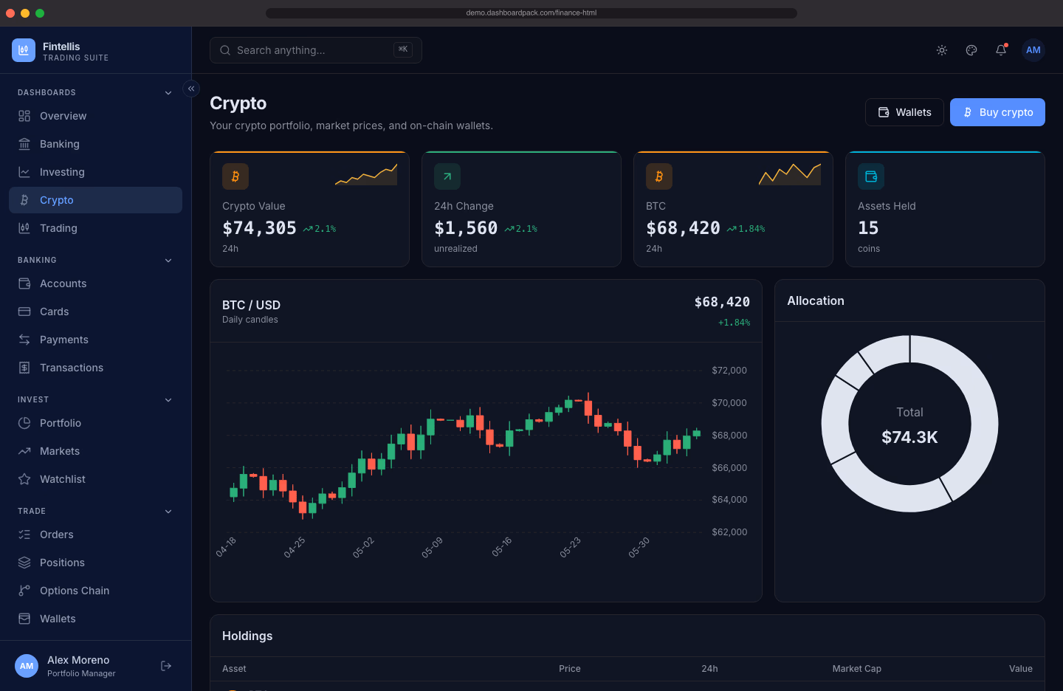Viewport: 1063px width, 691px height.
Task: Click the browser address bar URL
Action: click(x=531, y=13)
